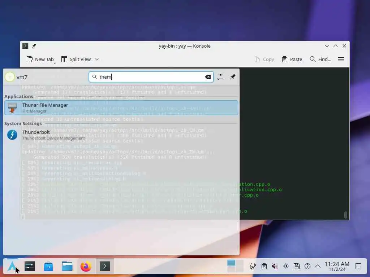Clear the search field text

[208, 77]
